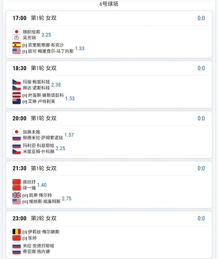Select odds 1.57 for 加藤未唯 pair
Image resolution: width=218 pixels, height=259 pixels.
[x=69, y=135]
